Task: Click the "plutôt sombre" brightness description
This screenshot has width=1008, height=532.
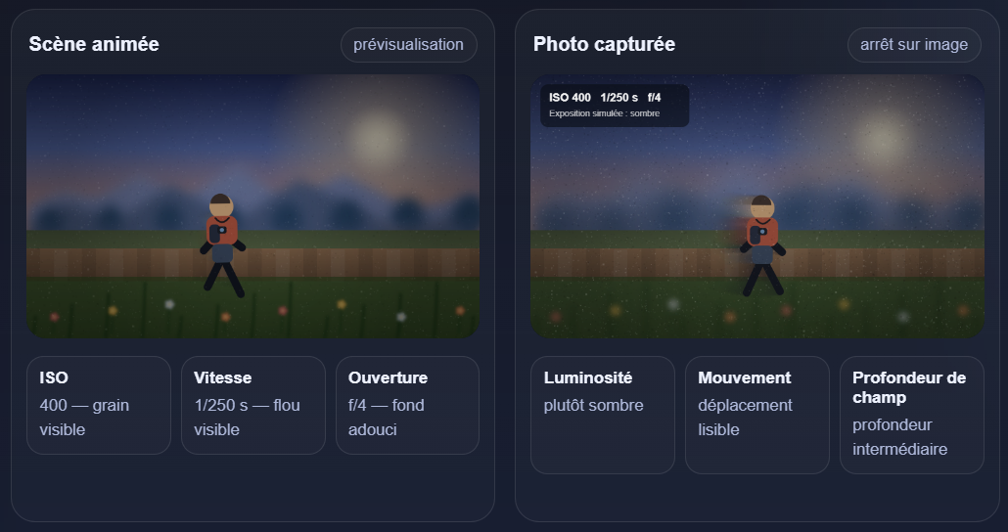Action: (593, 405)
